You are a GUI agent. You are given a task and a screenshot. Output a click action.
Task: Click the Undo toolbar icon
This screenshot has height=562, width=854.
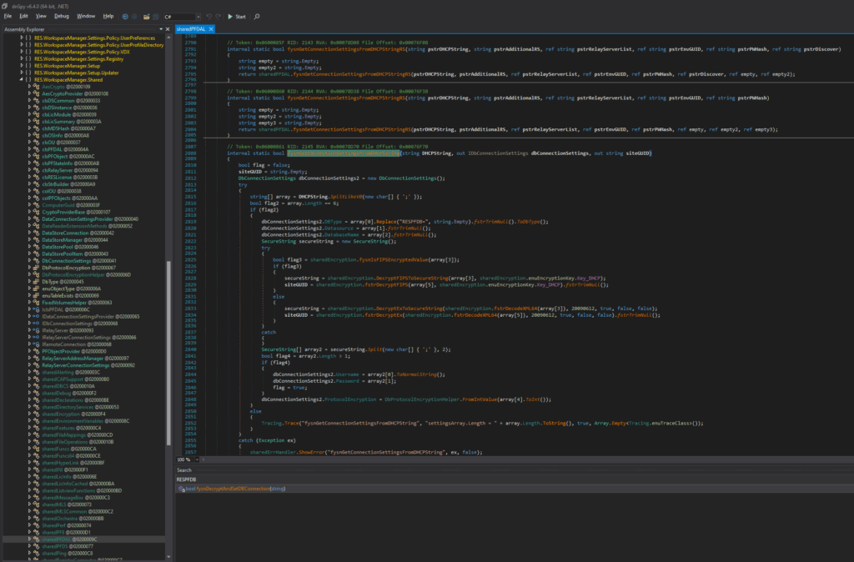208,16
